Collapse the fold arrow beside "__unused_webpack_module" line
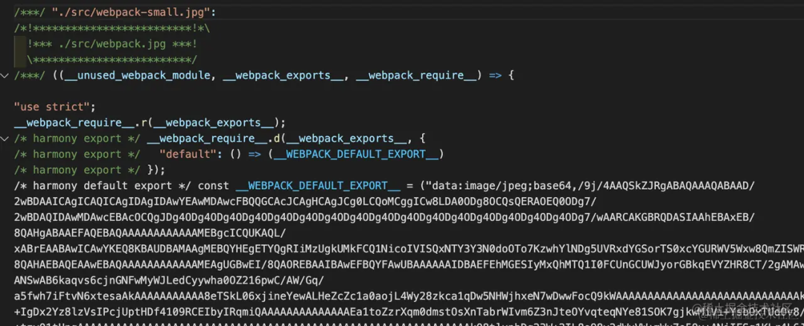Viewport: 804px width, 326px height. tap(5, 76)
